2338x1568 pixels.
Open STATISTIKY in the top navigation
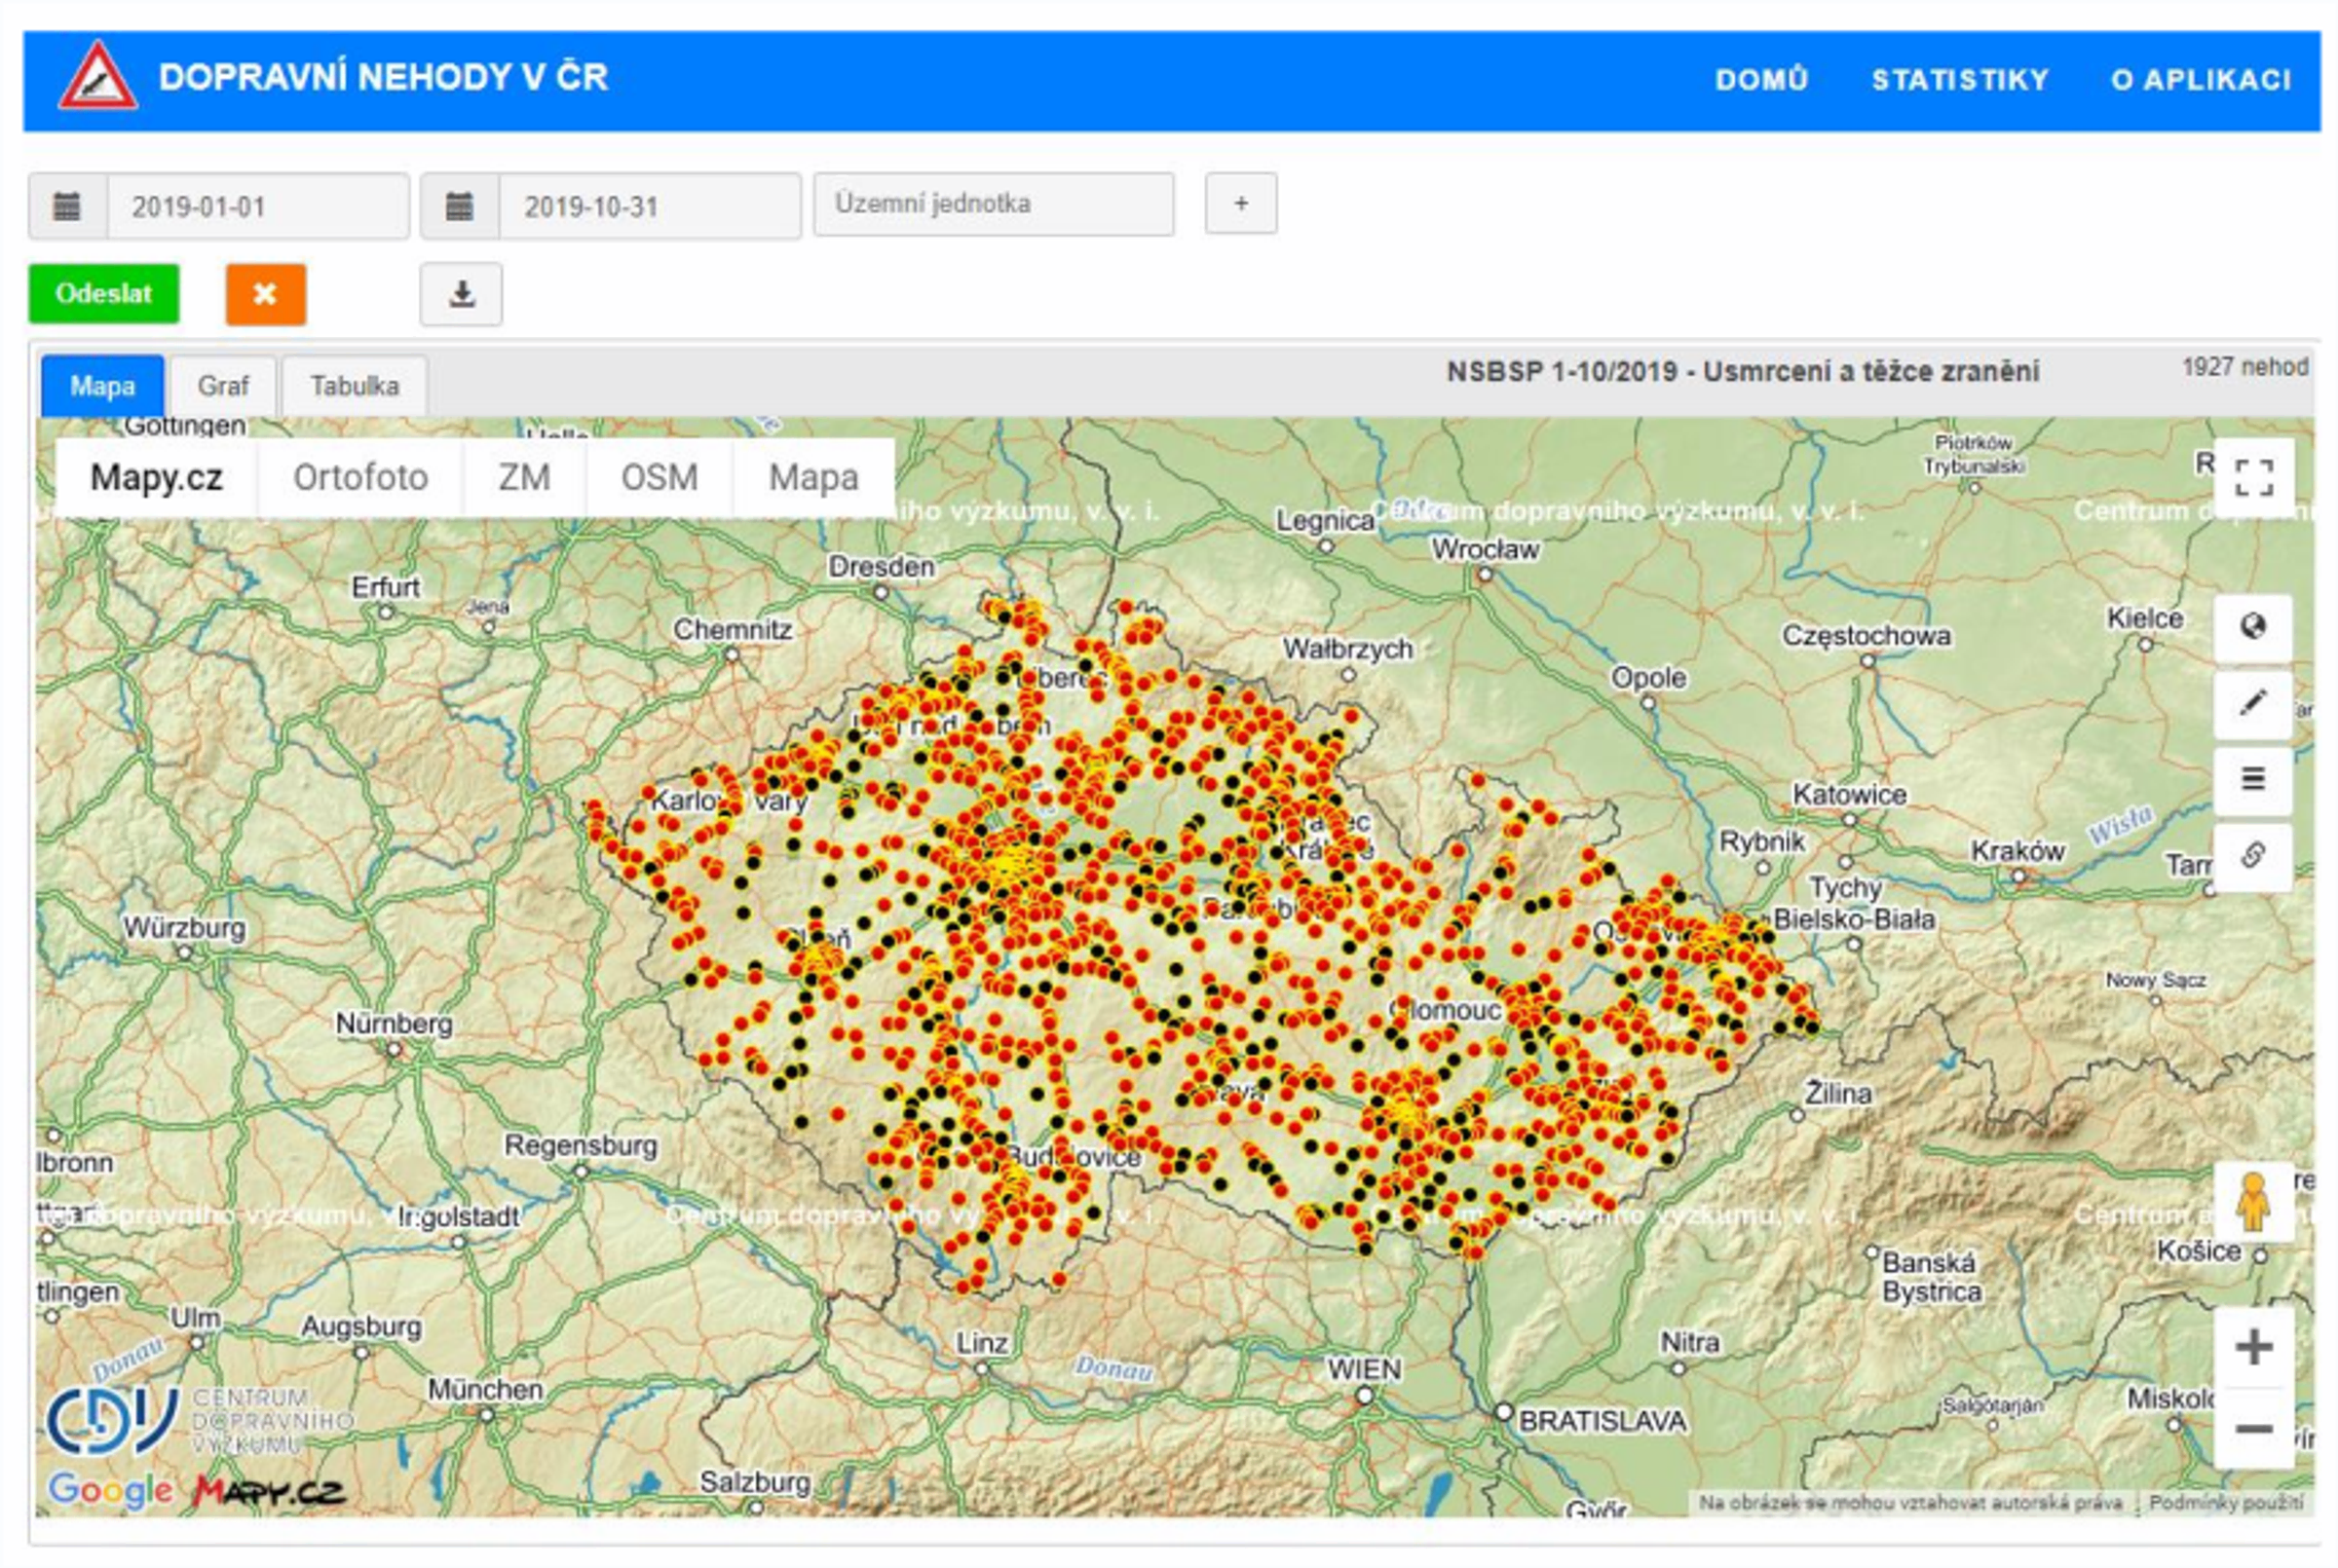click(1959, 80)
